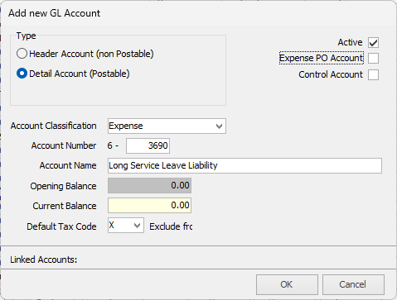Open the Account Classification dropdown showing Expense
The width and height of the screenshot is (397, 300).
click(x=167, y=126)
